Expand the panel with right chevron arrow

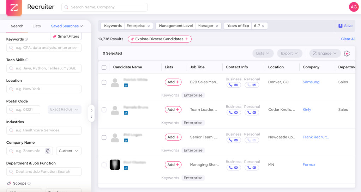coord(91,110)
